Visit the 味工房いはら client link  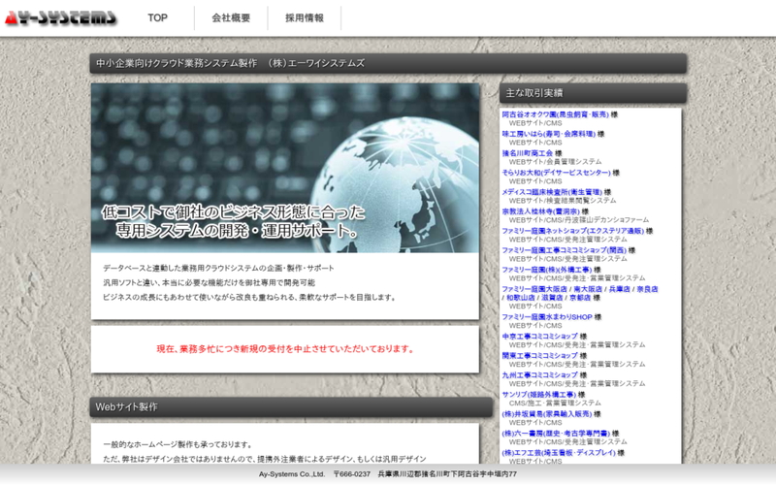pos(548,134)
